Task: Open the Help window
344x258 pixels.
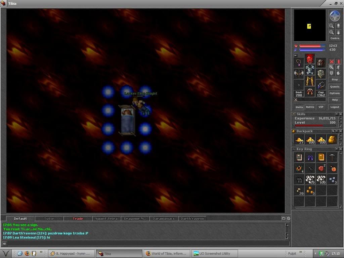Action: 335,100
